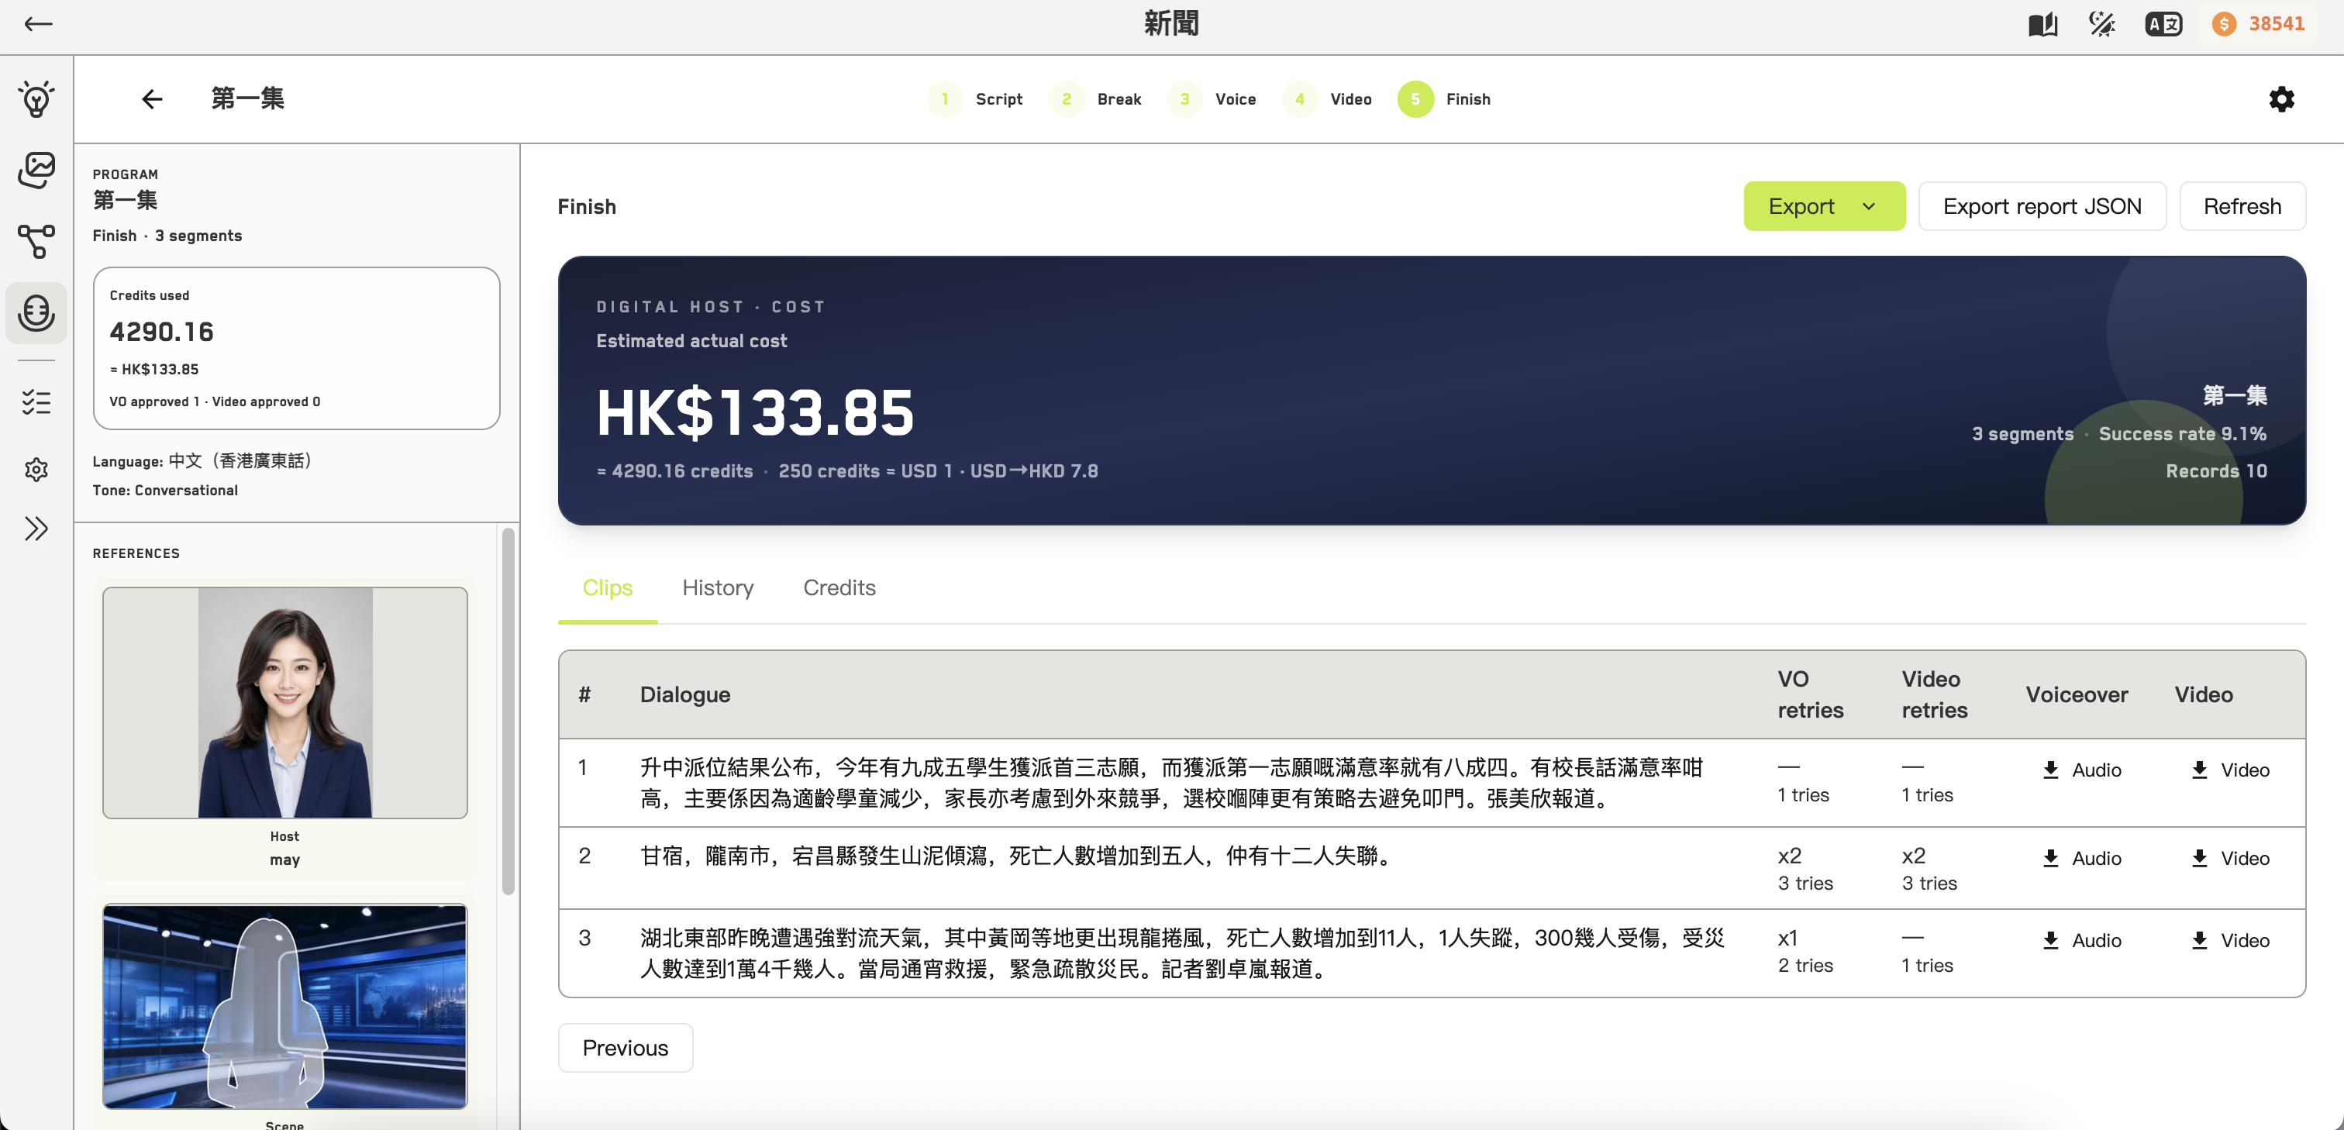Click the Scene studio reference thumbnail
The width and height of the screenshot is (2344, 1130).
click(x=284, y=1005)
